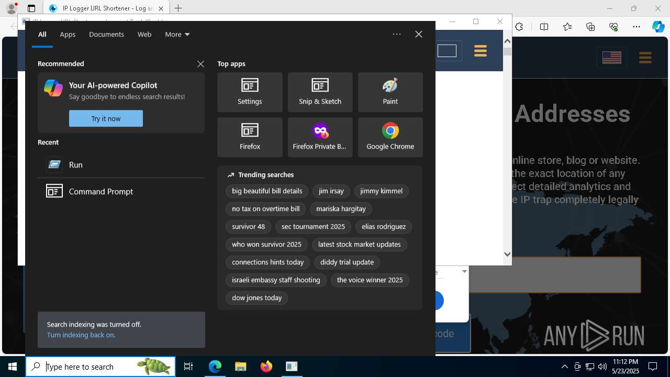
Task: Click Turn indexing back on link
Action: [81, 335]
